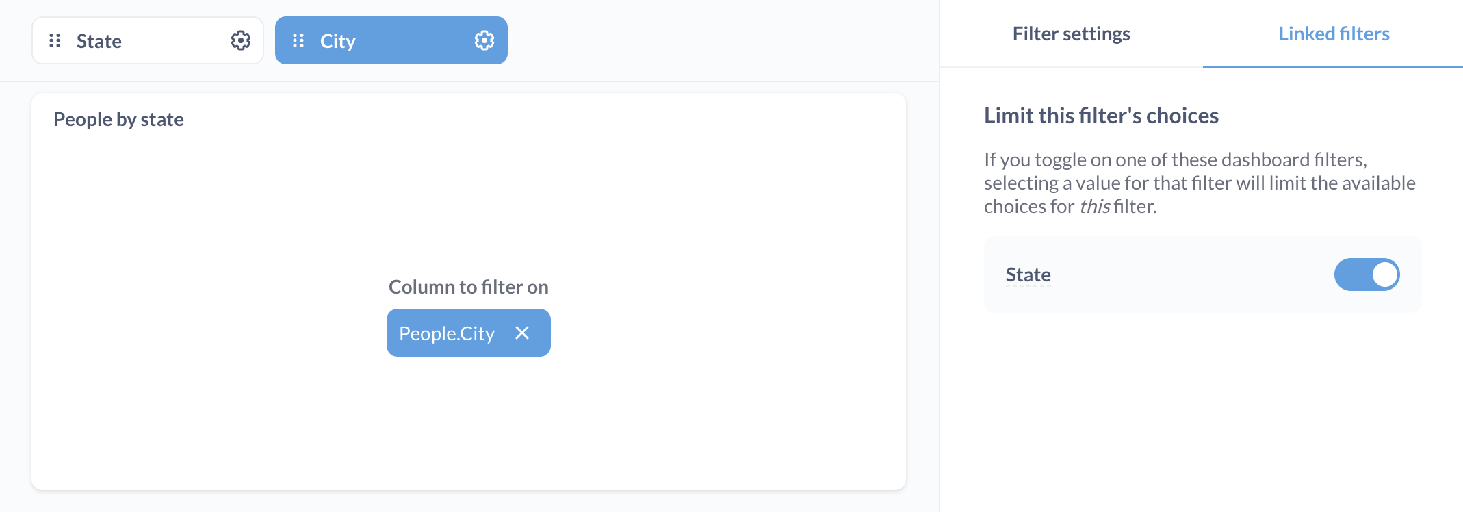Click the drag handle on the State filter
The image size is (1463, 512).
[x=54, y=40]
